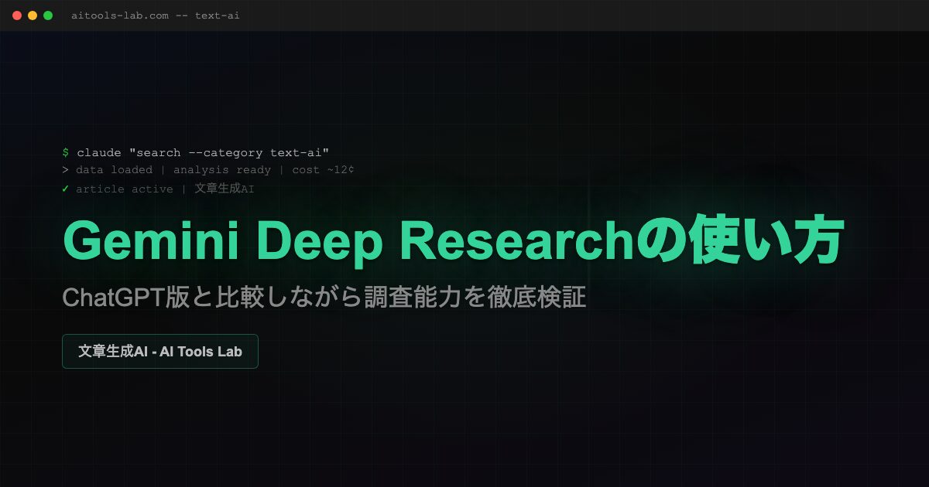Viewport: 929px width, 487px height.
Task: Click the analysis ready status item
Action: (221, 170)
